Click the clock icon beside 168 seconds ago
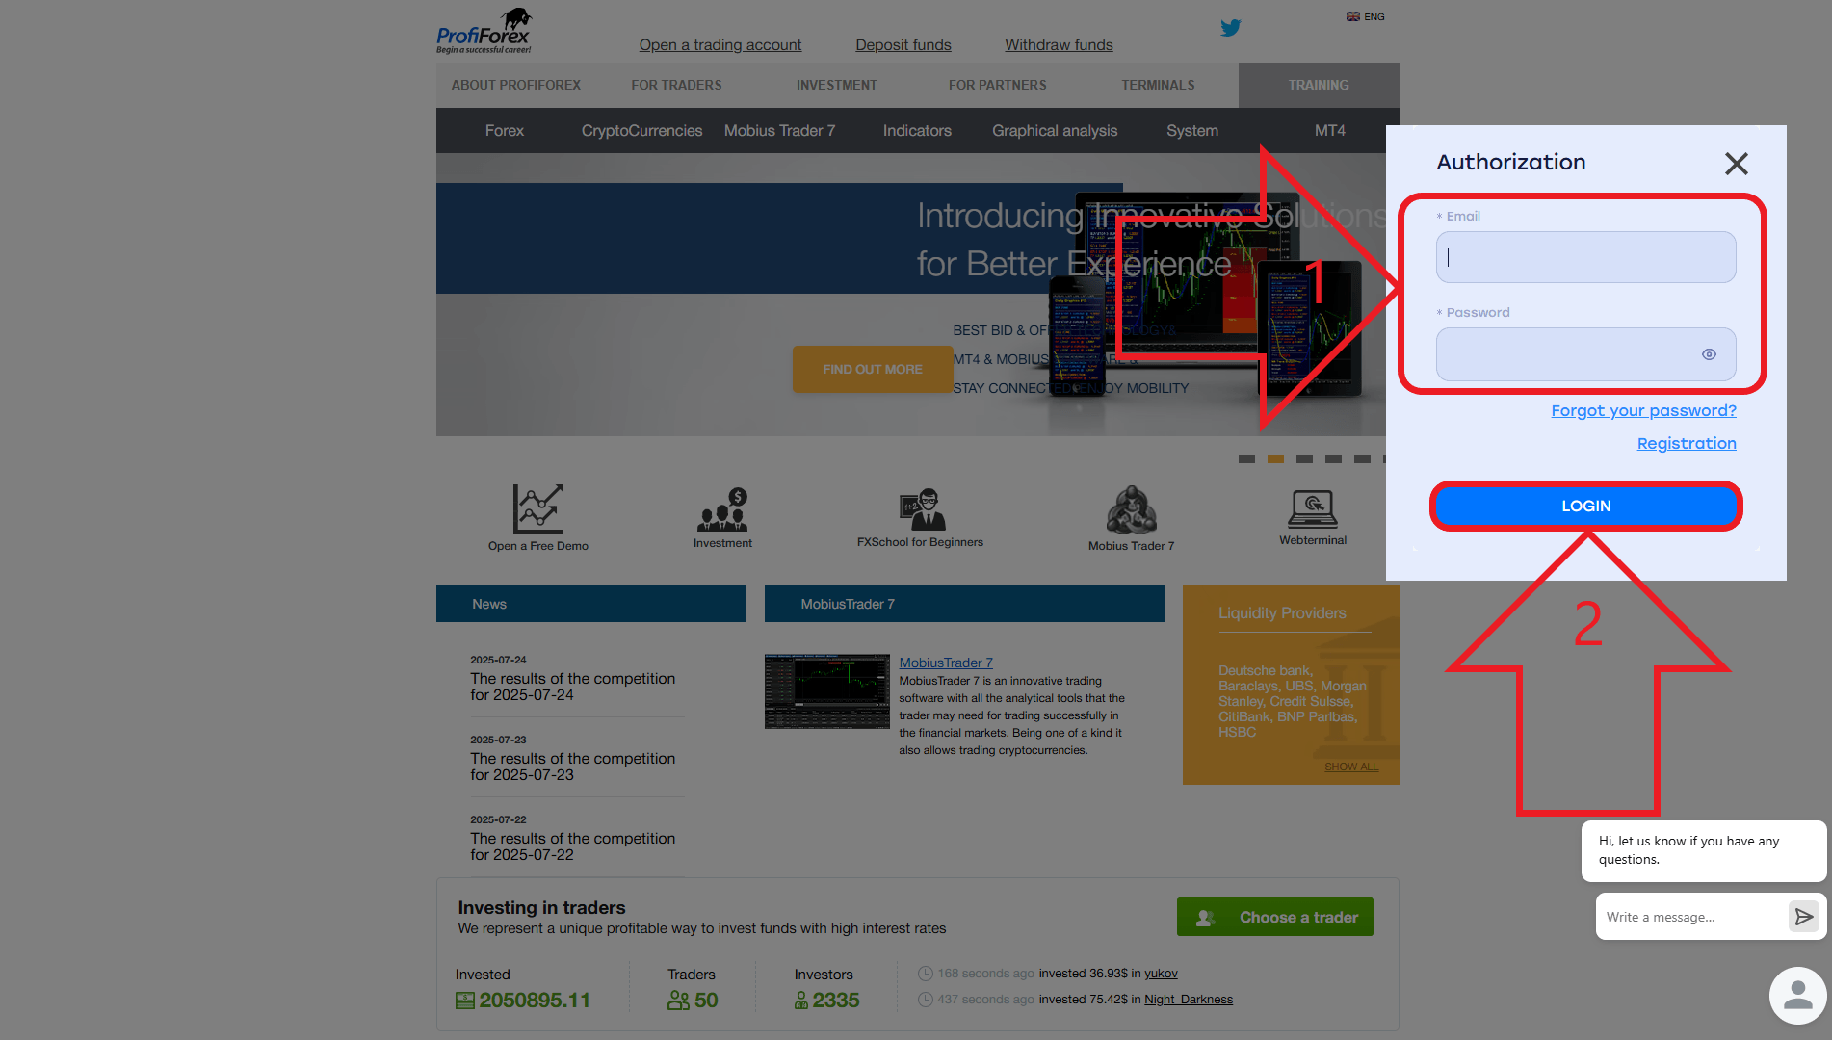 pos(926,974)
